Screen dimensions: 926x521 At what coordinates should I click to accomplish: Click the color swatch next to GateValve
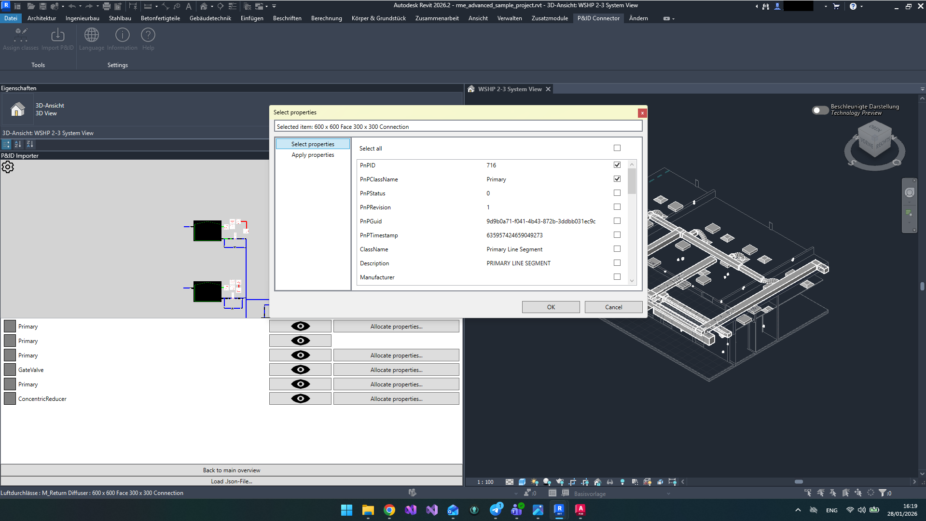[9, 369]
